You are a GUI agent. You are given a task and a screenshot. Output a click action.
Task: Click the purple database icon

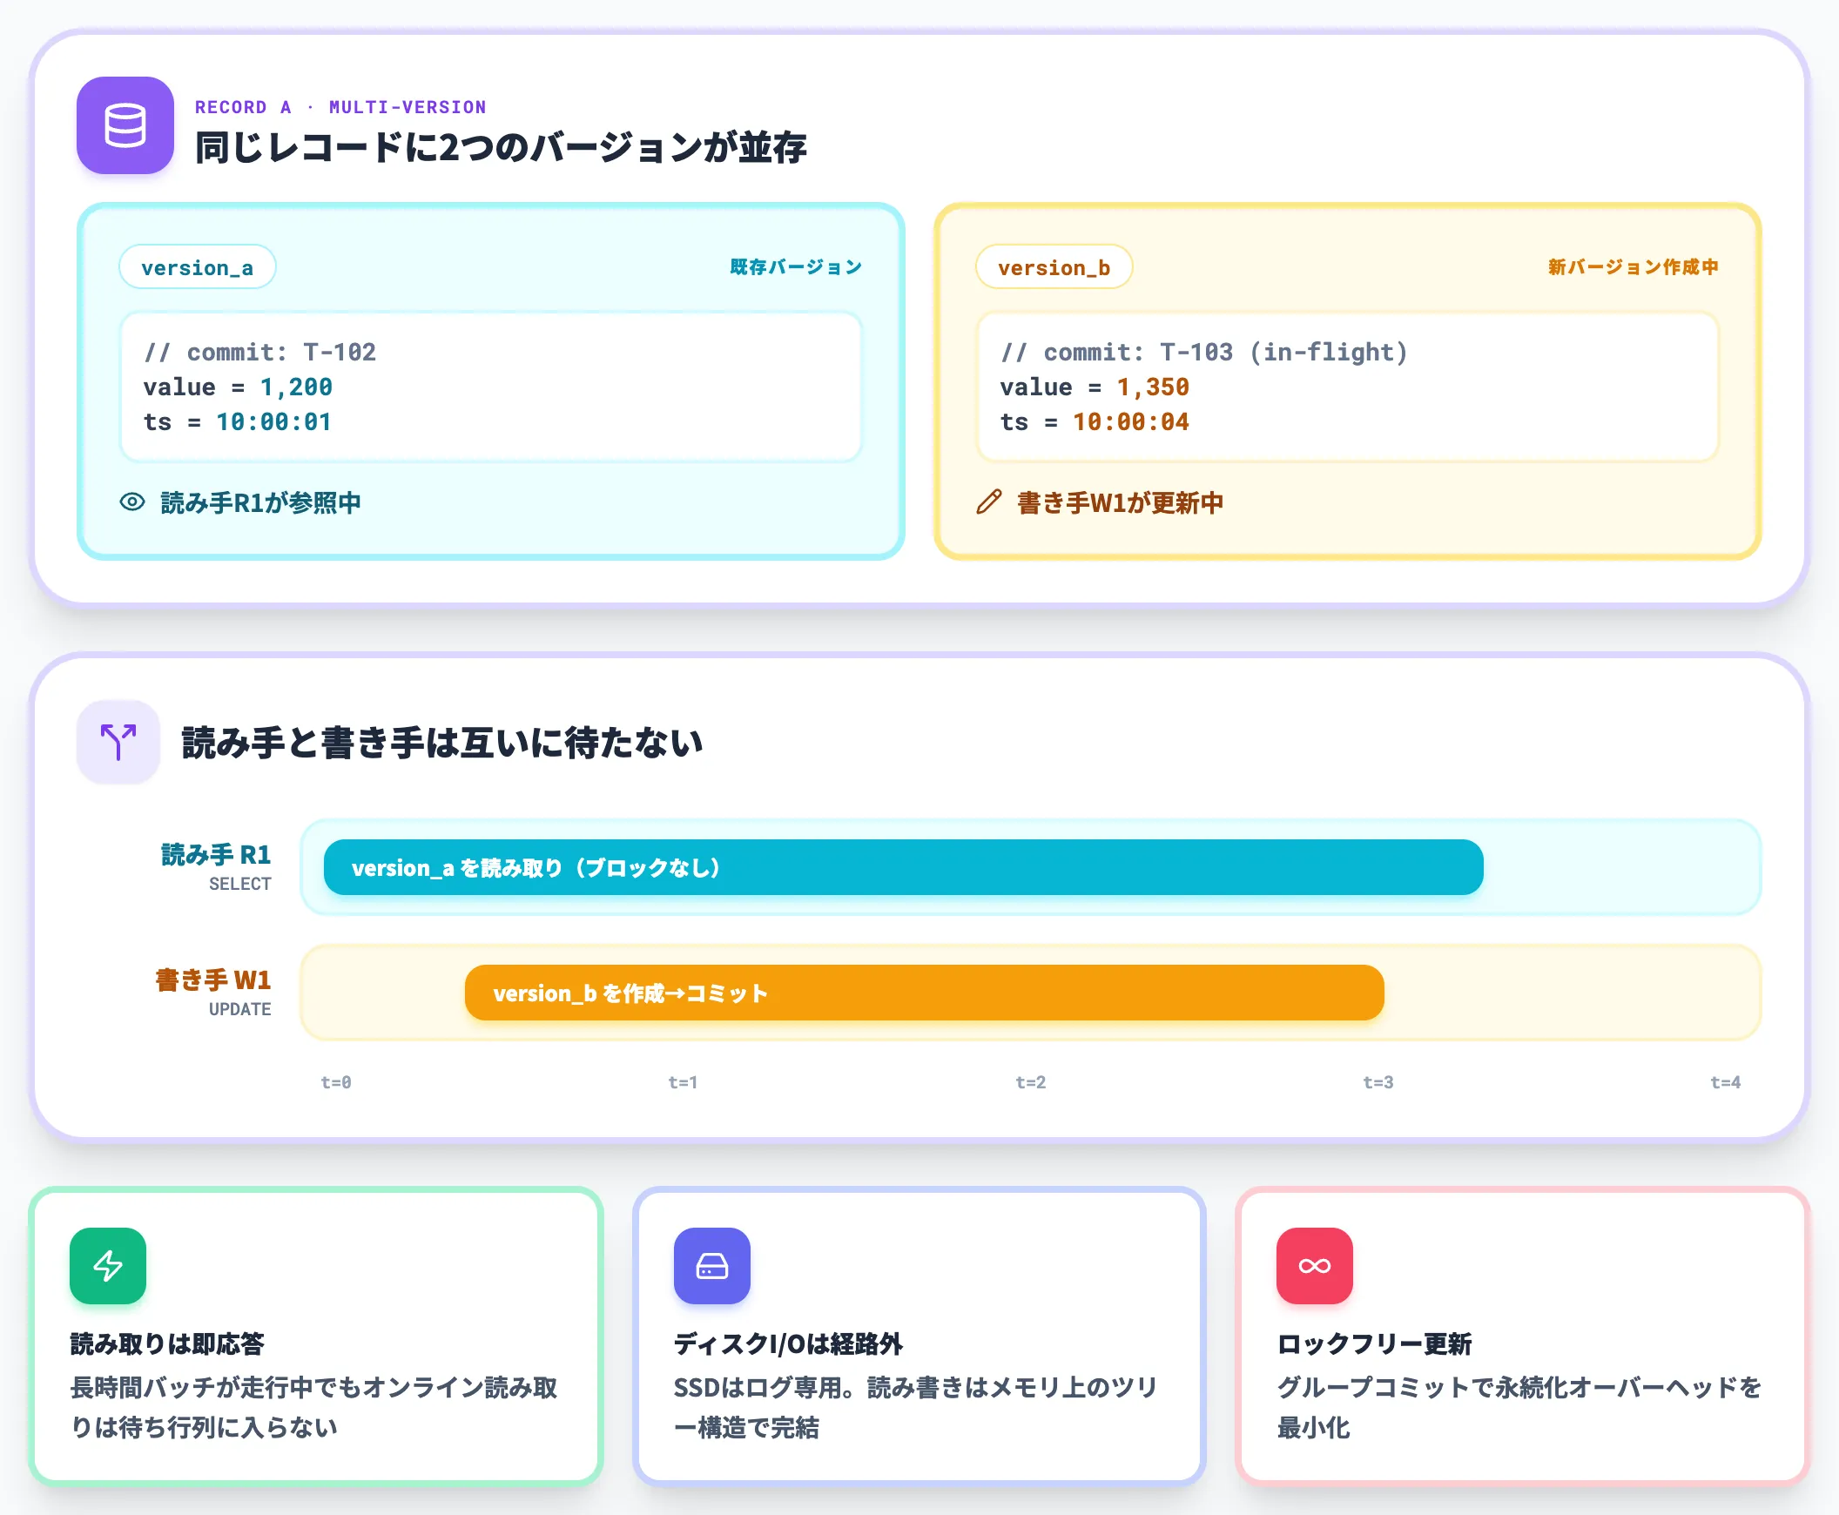click(x=125, y=125)
